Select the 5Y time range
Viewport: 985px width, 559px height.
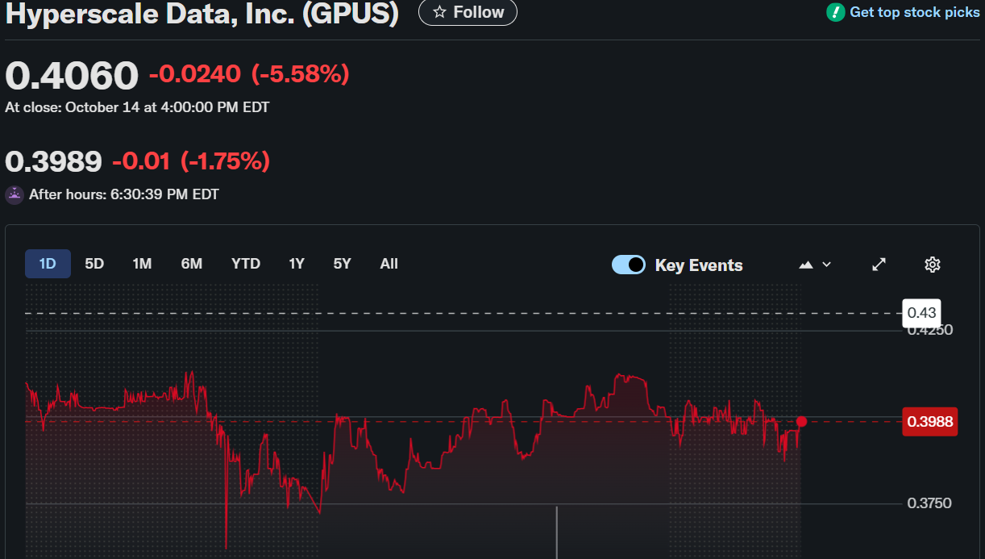click(343, 264)
